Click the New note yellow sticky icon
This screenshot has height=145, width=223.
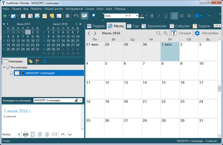52,16
